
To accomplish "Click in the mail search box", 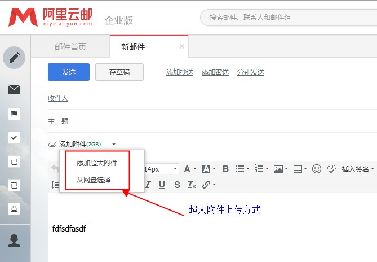I will point(287,18).
